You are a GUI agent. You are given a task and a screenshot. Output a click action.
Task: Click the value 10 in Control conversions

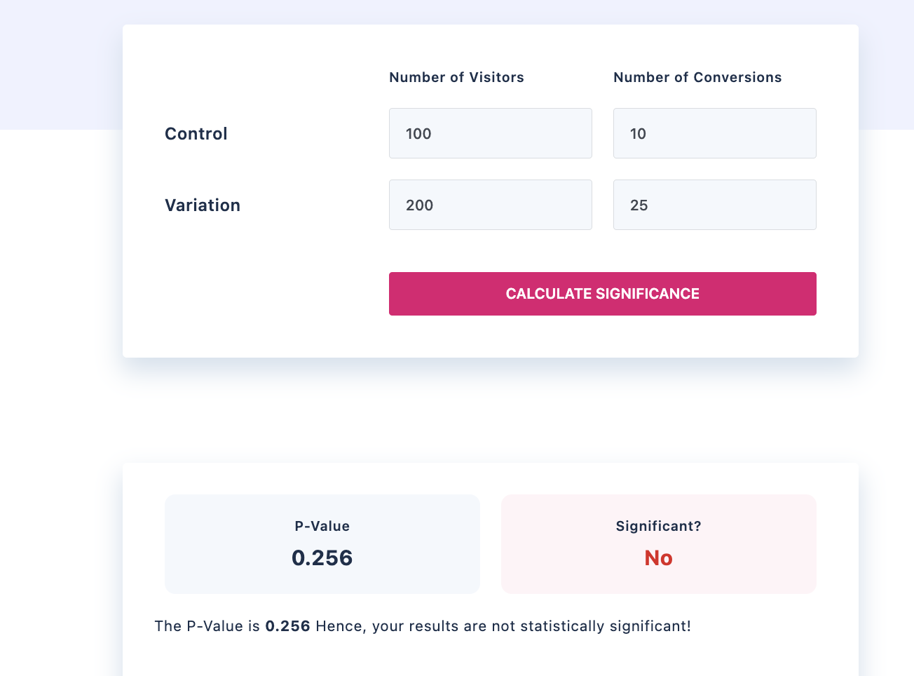click(x=639, y=134)
